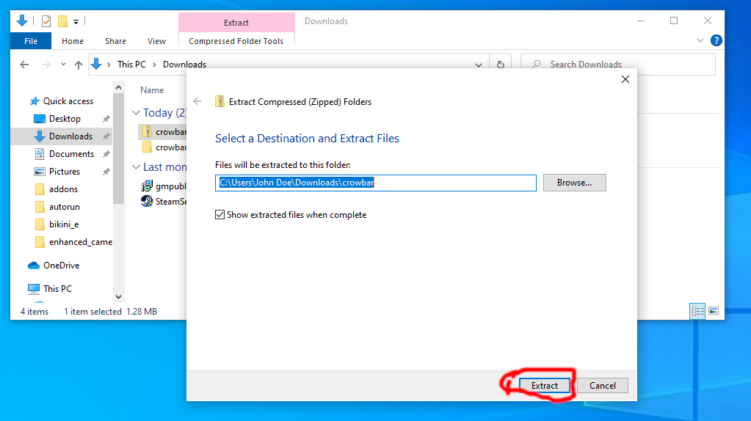751x421 pixels.
Task: Open the recent locations dropdown arrow
Action: click(x=63, y=65)
